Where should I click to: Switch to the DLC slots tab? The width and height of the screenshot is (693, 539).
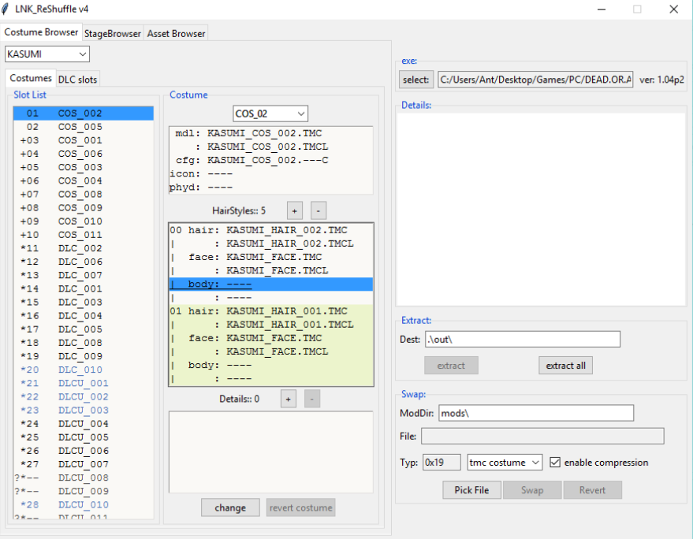coord(78,79)
